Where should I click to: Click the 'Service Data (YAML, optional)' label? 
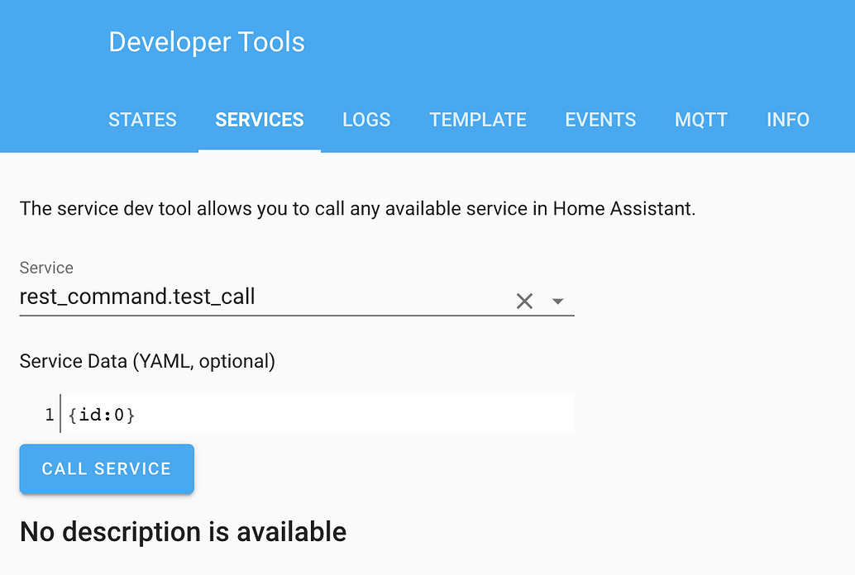[147, 361]
